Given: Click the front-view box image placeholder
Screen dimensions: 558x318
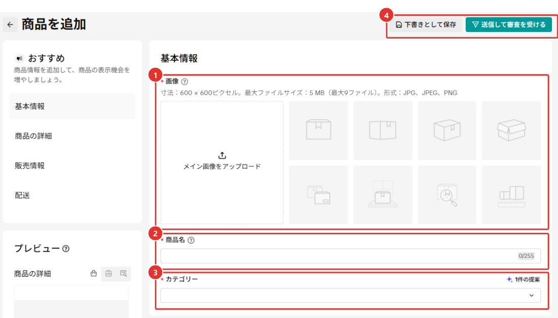Looking at the screenshot, I should coord(319,130).
